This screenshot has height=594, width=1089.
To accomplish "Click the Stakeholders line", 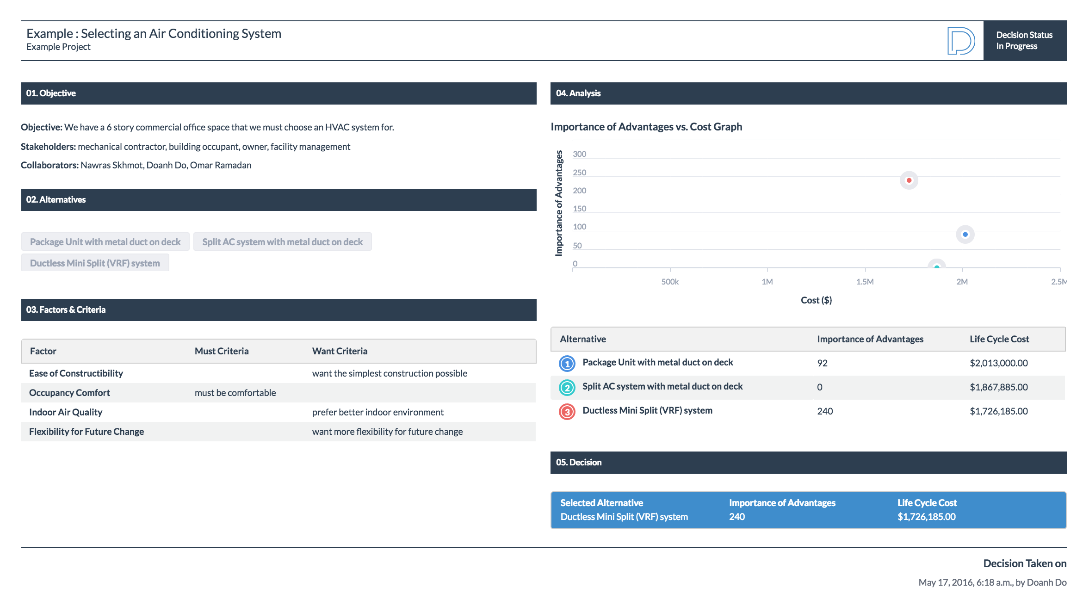I will [x=186, y=147].
